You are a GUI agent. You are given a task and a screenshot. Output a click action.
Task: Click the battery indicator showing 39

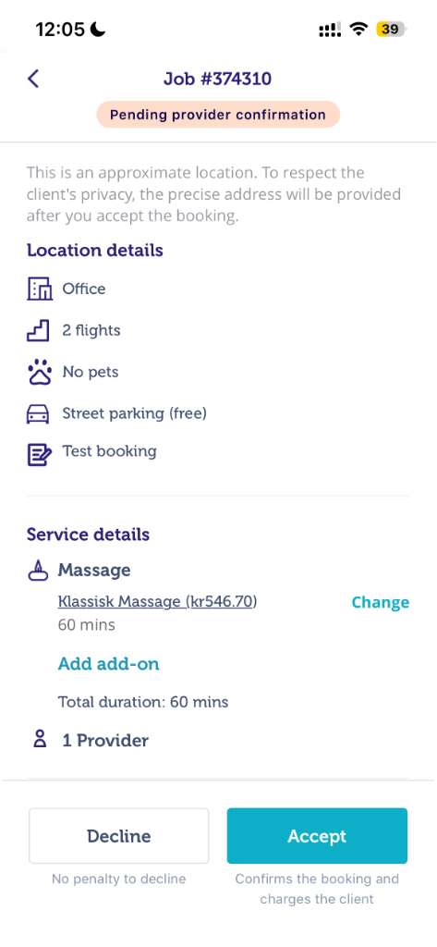(x=391, y=29)
